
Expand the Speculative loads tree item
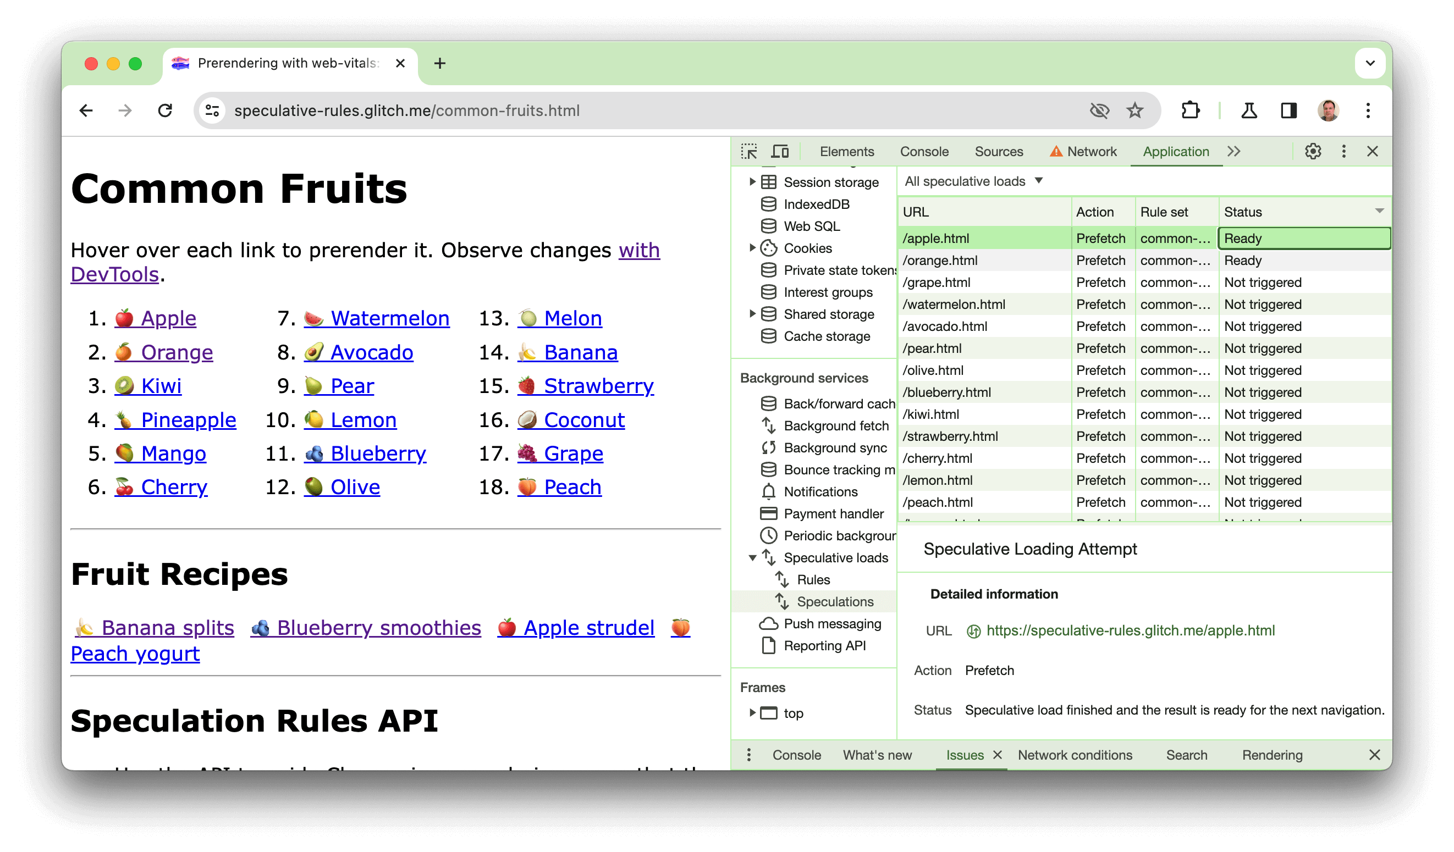point(751,558)
